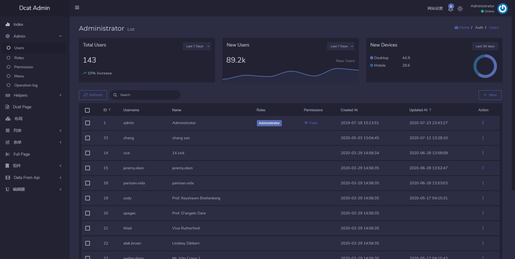Viewport: 515px width, 259px height.
Task: Click the Refresh button
Action: (x=93, y=95)
